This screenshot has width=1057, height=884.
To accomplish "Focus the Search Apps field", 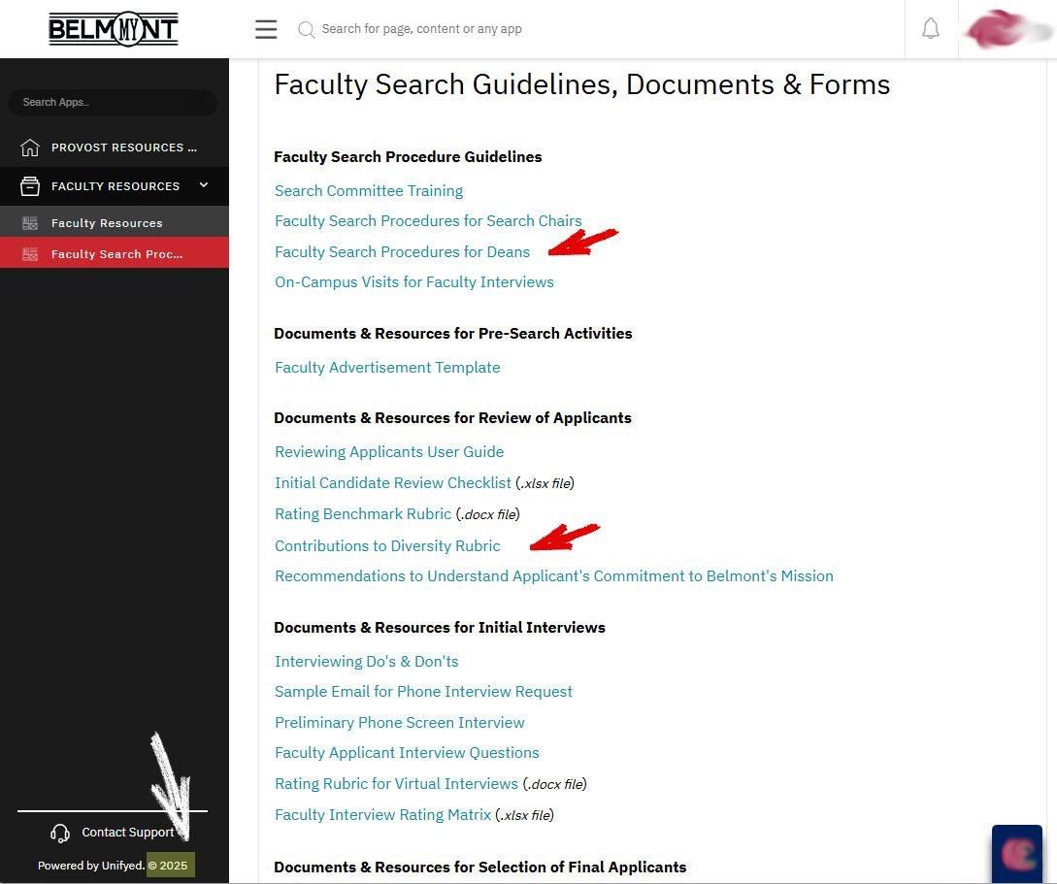I will [112, 103].
